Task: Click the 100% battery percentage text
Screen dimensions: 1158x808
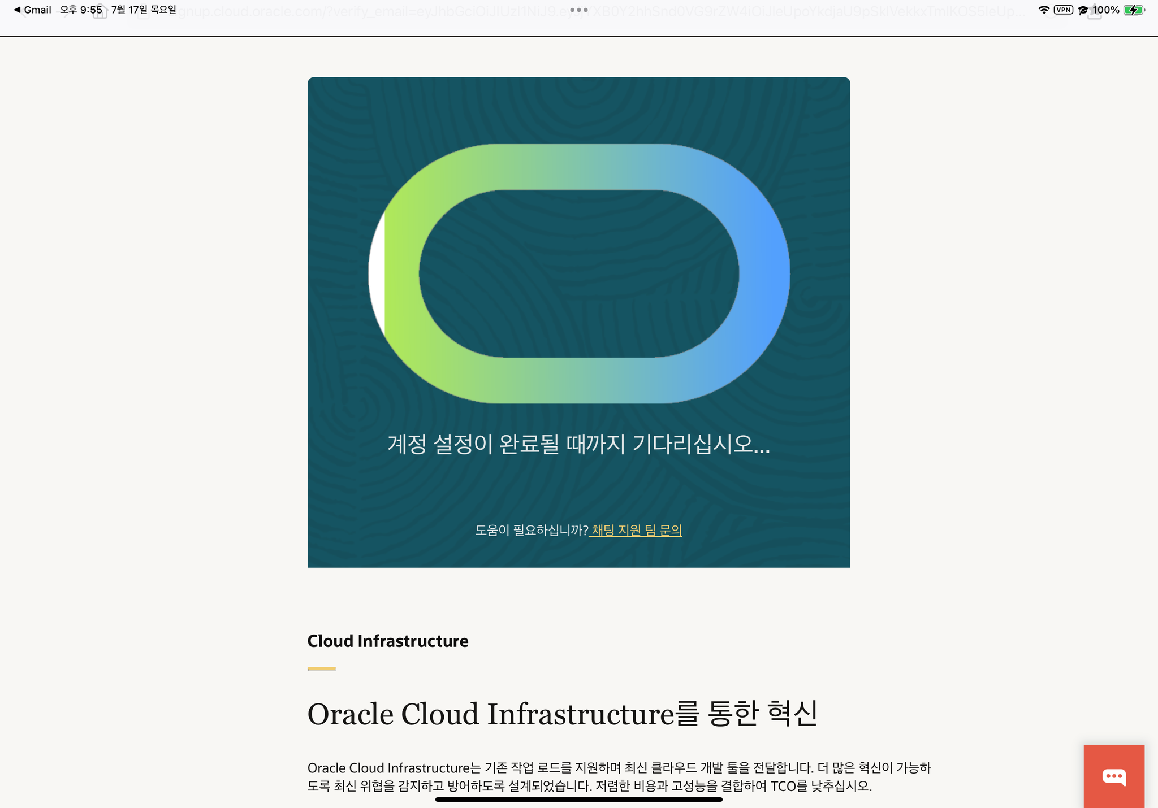Action: (x=1105, y=10)
